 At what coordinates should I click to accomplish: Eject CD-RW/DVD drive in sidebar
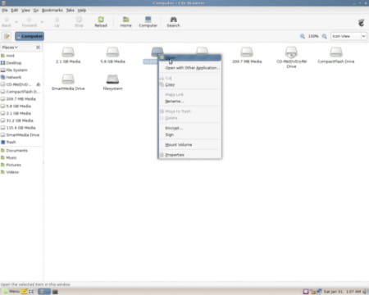39,84
